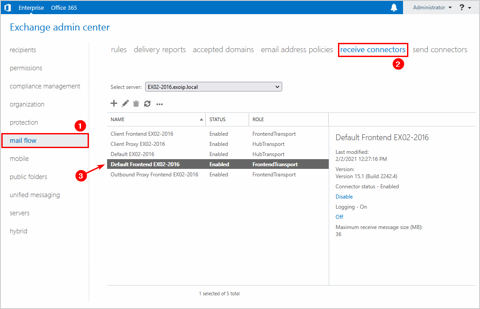The width and height of the screenshot is (480, 309).
Task: Click the Disable connector link
Action: 344,197
